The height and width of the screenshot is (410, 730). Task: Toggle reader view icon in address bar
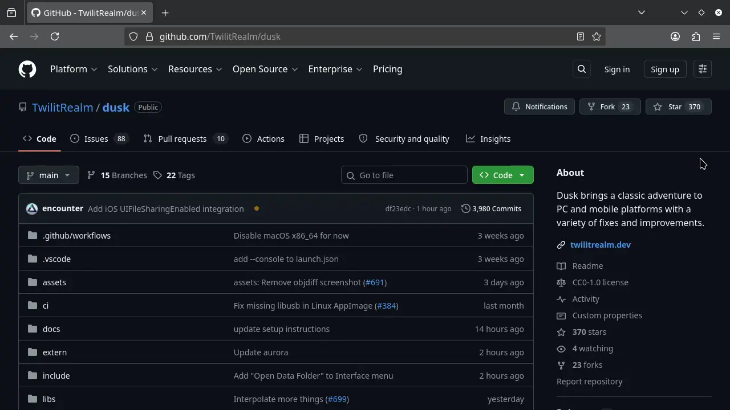click(x=581, y=36)
